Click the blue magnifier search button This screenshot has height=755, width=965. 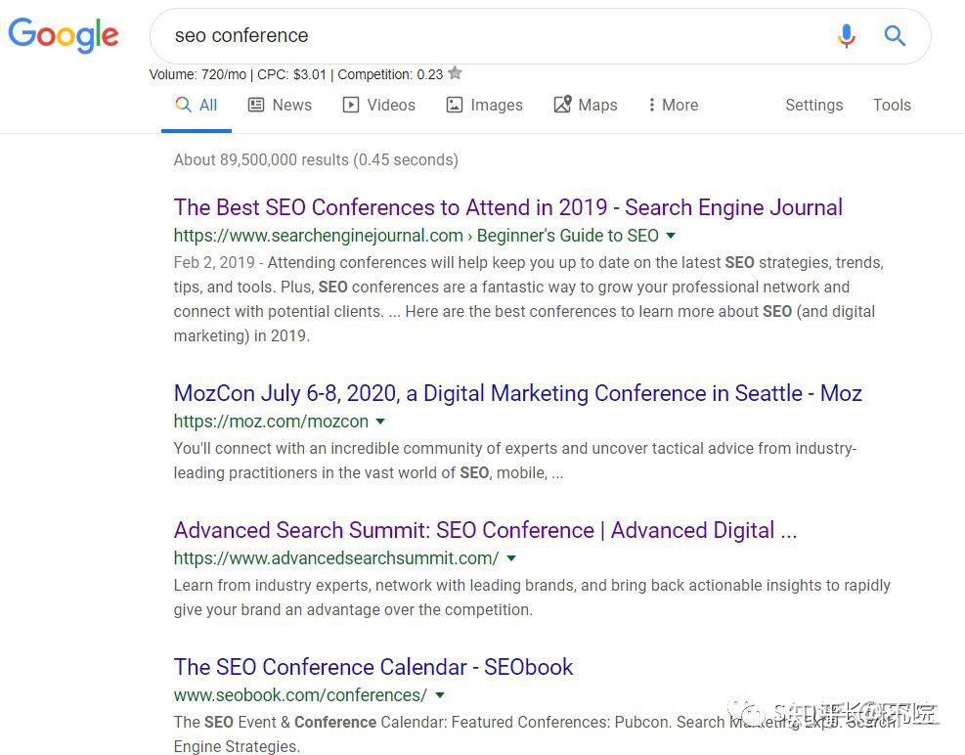895,36
